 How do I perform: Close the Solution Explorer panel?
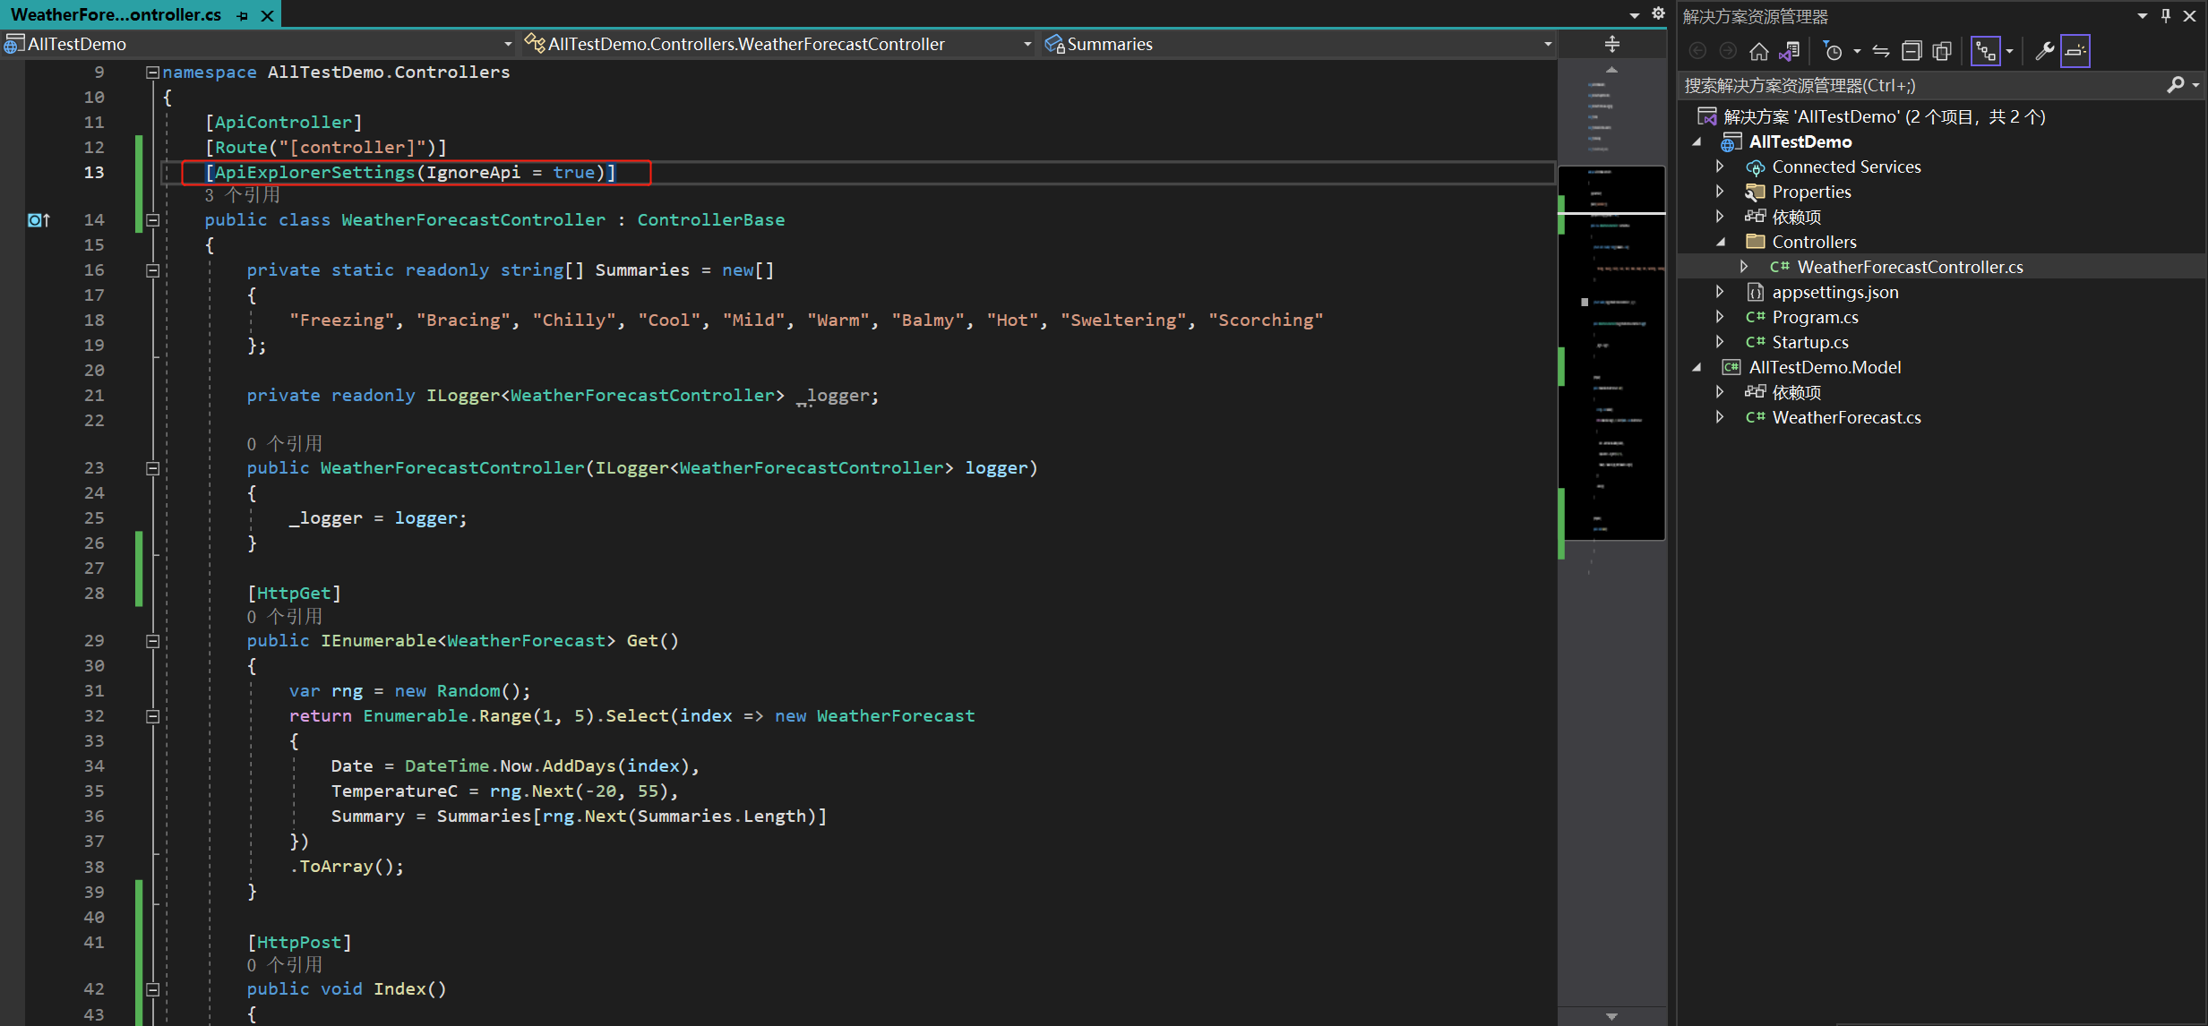point(2189,15)
